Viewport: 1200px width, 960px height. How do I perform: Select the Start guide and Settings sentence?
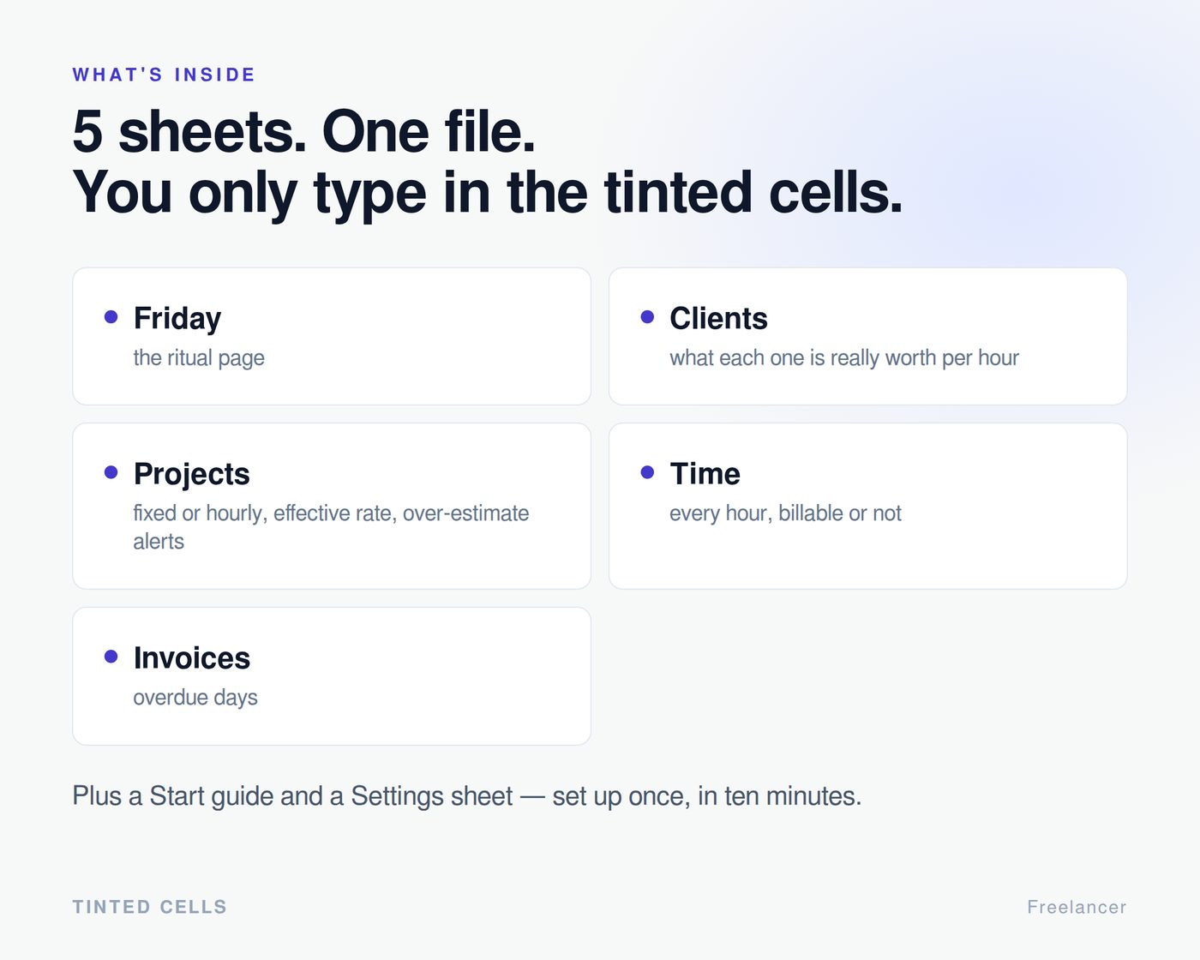click(467, 796)
